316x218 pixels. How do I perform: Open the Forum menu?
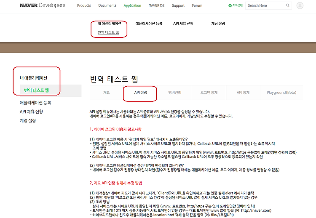coord(197,5)
